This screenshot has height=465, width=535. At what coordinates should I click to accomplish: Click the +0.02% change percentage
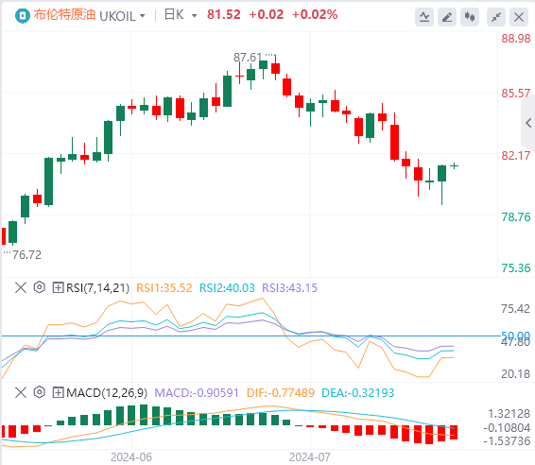(x=315, y=15)
